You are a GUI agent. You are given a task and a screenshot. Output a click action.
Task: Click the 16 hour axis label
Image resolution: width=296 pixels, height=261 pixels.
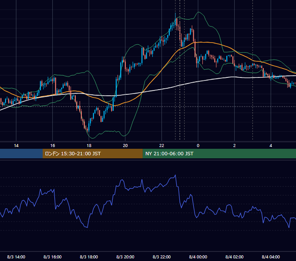tap(53, 146)
